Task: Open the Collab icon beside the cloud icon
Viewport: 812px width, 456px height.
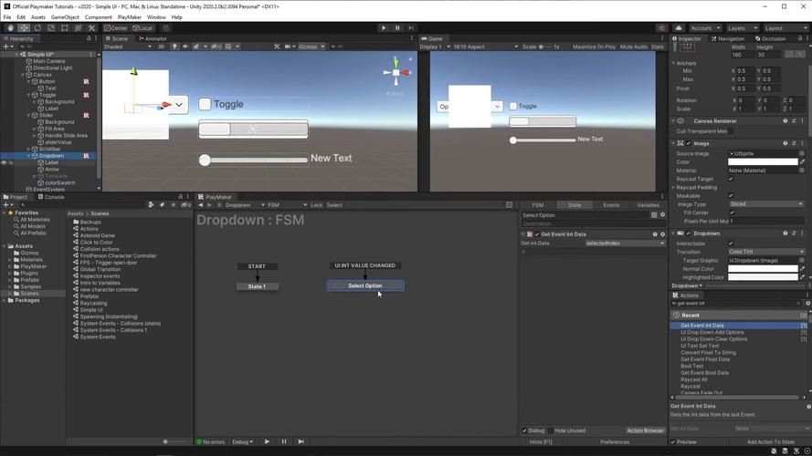Action: click(662, 28)
